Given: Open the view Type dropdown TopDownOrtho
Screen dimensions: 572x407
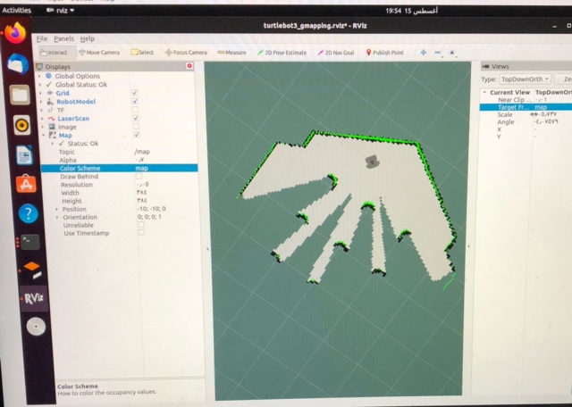Looking at the screenshot, I should (x=525, y=79).
